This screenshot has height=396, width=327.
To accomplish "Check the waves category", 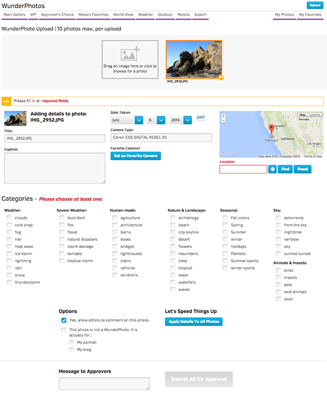I will pyautogui.click(x=173, y=290).
